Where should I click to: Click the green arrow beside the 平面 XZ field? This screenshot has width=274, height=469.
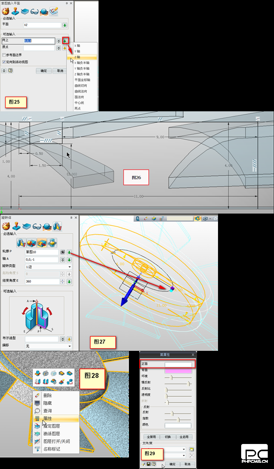(65, 25)
